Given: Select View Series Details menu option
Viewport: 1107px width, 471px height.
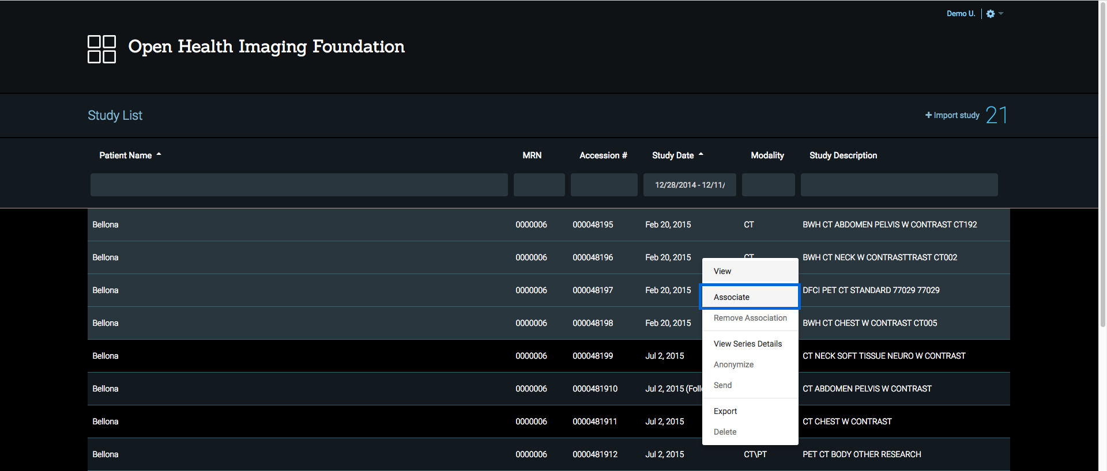Looking at the screenshot, I should pos(748,344).
